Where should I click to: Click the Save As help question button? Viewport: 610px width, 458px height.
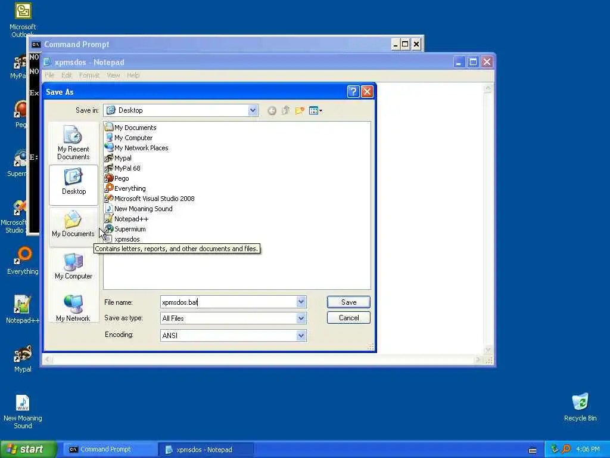[353, 91]
